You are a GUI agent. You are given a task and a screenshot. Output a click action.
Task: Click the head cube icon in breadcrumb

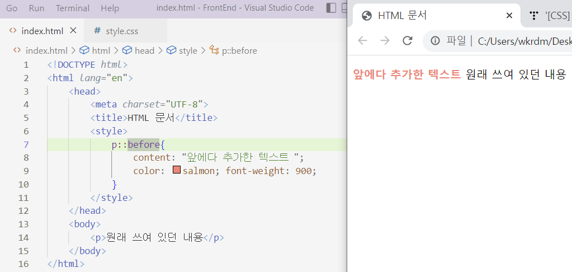(127, 50)
